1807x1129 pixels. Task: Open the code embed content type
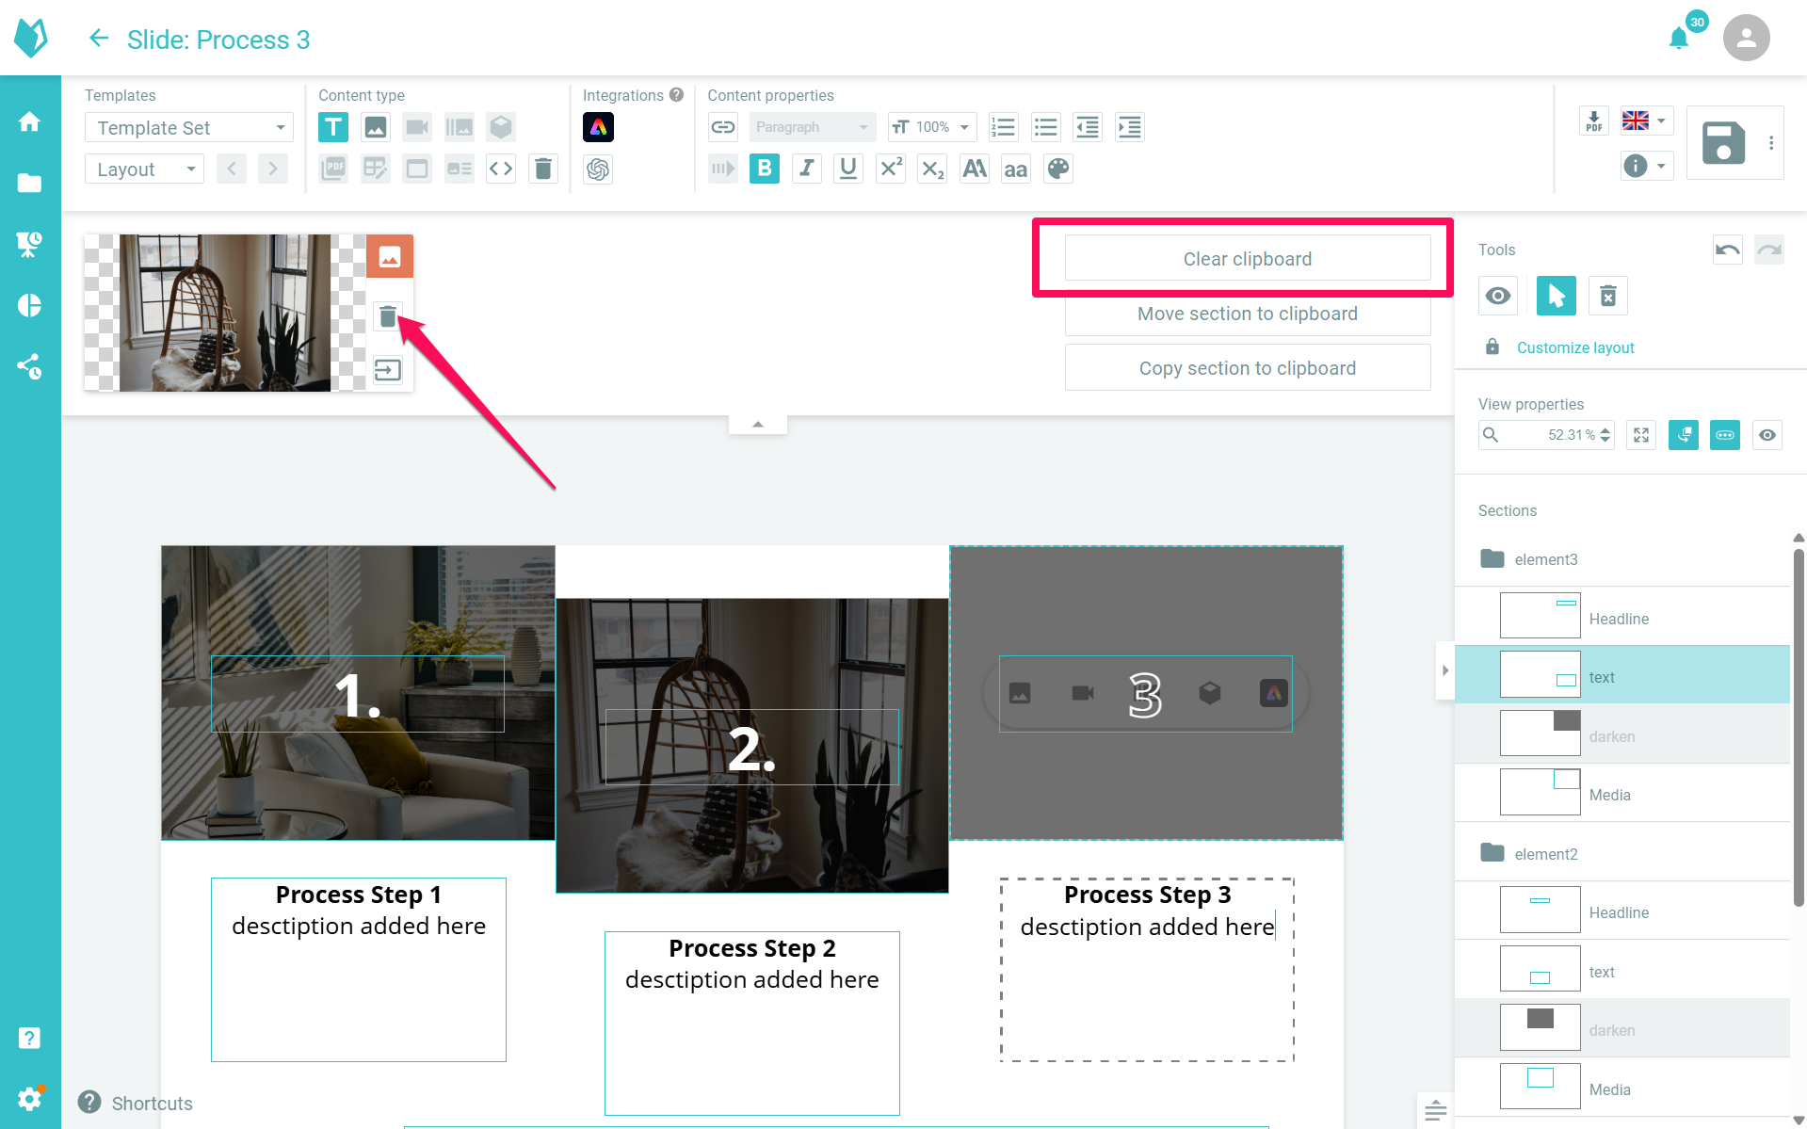(501, 169)
